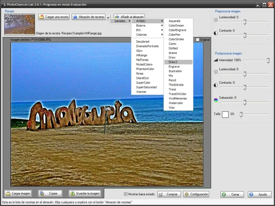275x206 pixels.
Task: Open the Configuración settings
Action: [196, 194]
